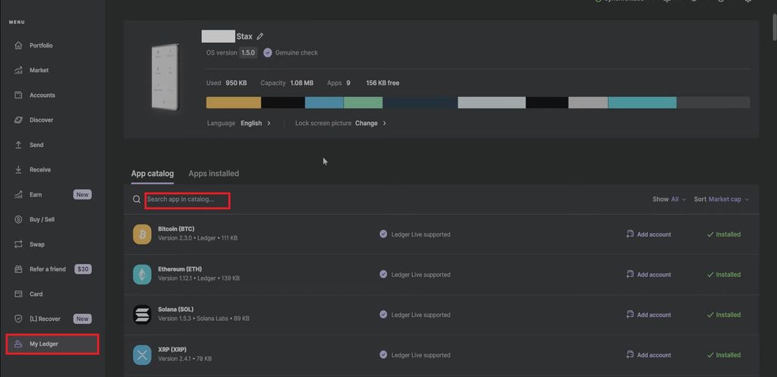Switch to the App catalog tab
777x377 pixels.
pos(153,174)
